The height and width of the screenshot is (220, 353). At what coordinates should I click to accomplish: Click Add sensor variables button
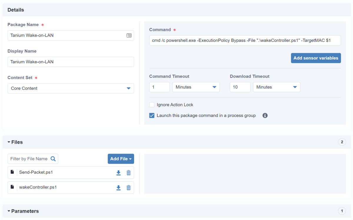316,58
